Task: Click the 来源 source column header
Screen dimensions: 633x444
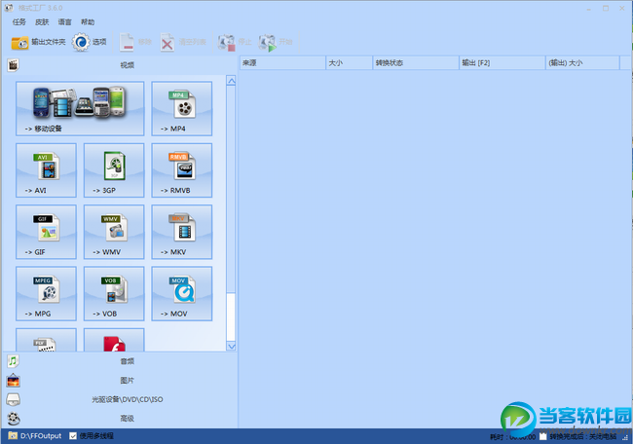Action: (282, 63)
